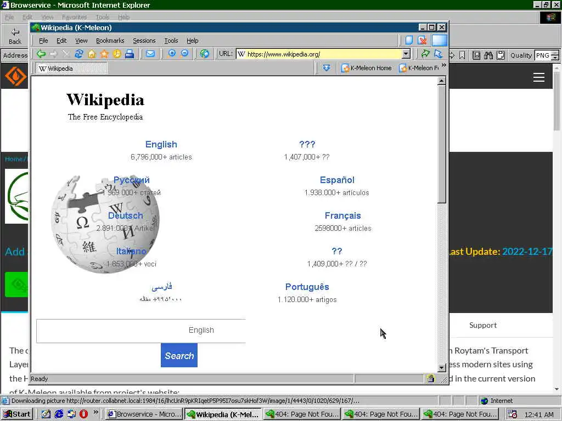Click the padlock security icon in status bar
Screen dimensions: 562x421
pos(431,378)
